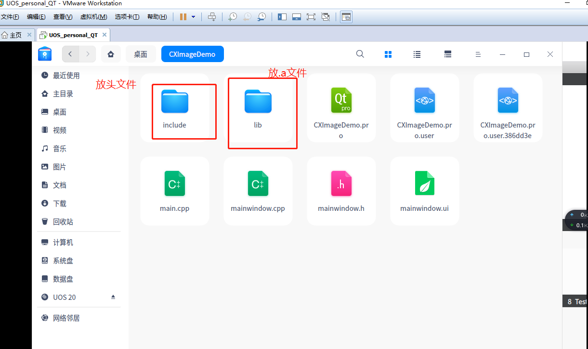This screenshot has width=588, height=349.
Task: Switch to the detailed tree view
Action: [x=447, y=54]
